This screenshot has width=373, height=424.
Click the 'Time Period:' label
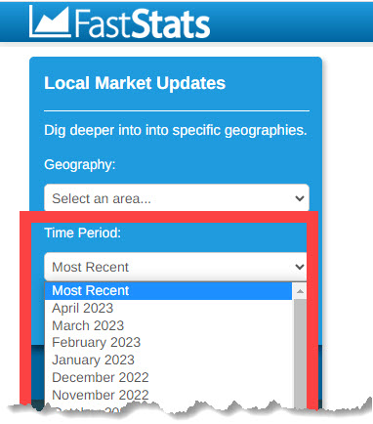pyautogui.click(x=82, y=233)
